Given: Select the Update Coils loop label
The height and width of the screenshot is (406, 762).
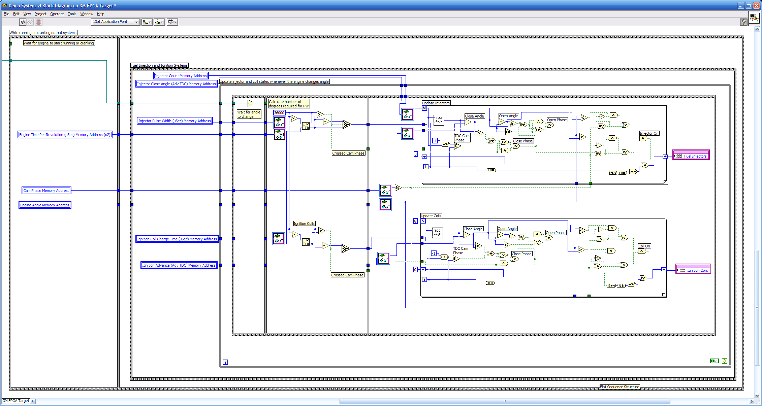Looking at the screenshot, I should [x=431, y=216].
